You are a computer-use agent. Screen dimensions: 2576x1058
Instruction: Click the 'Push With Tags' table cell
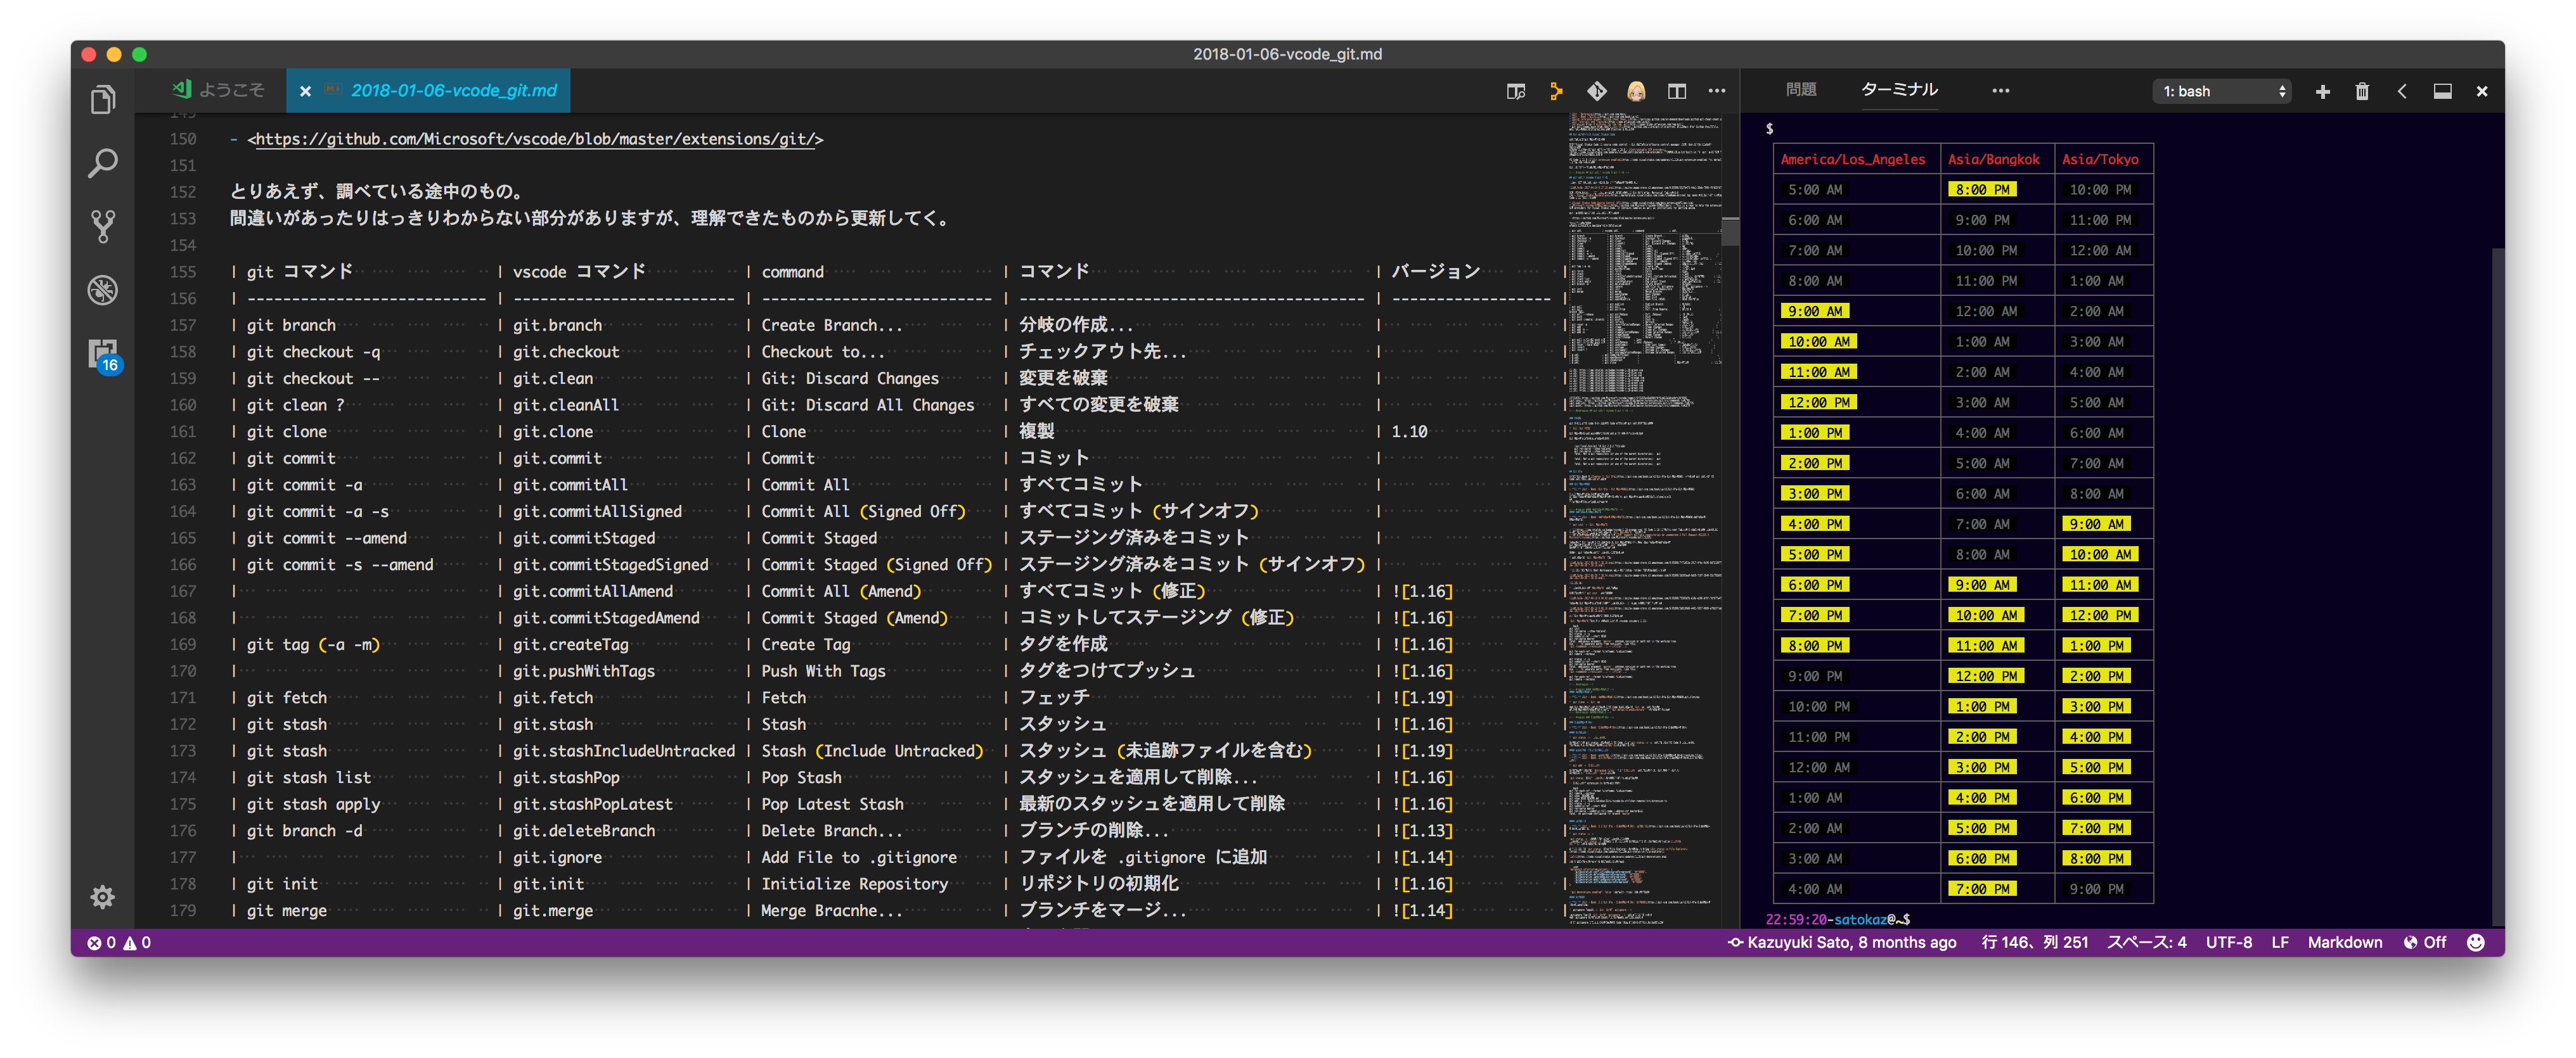pos(823,672)
